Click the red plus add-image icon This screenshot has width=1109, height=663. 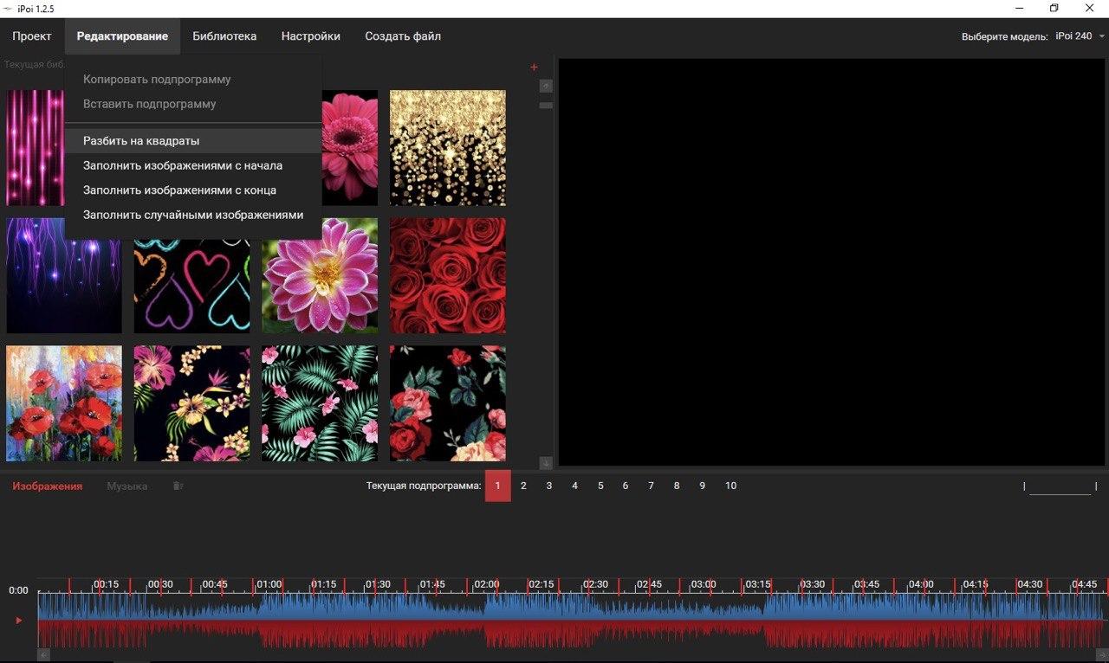pyautogui.click(x=534, y=68)
